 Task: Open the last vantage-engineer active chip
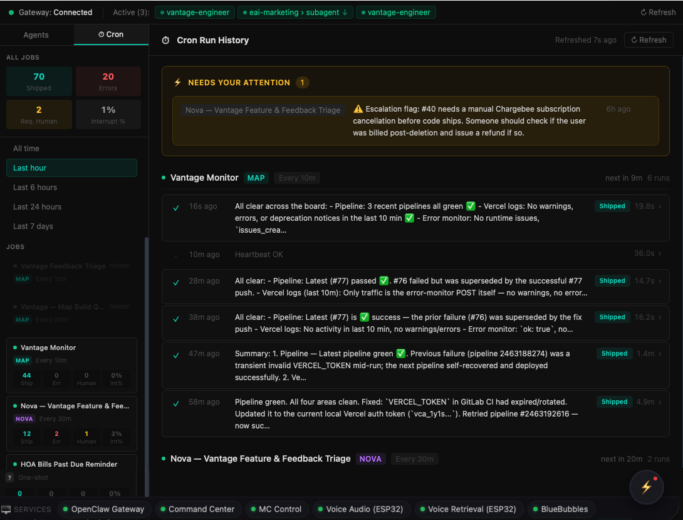[x=396, y=13]
